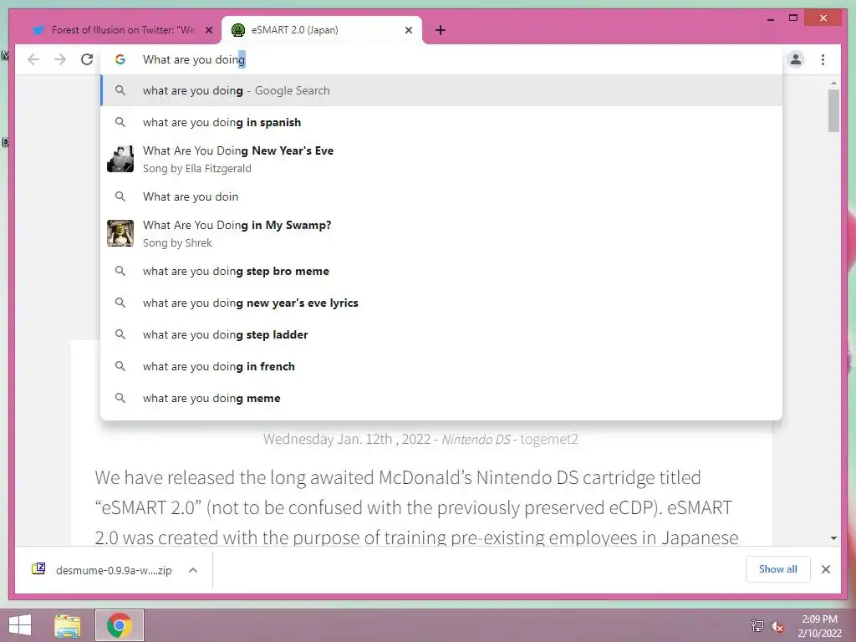Maximize the Chrome window
Viewport: 856px width, 642px height.
[x=793, y=18]
